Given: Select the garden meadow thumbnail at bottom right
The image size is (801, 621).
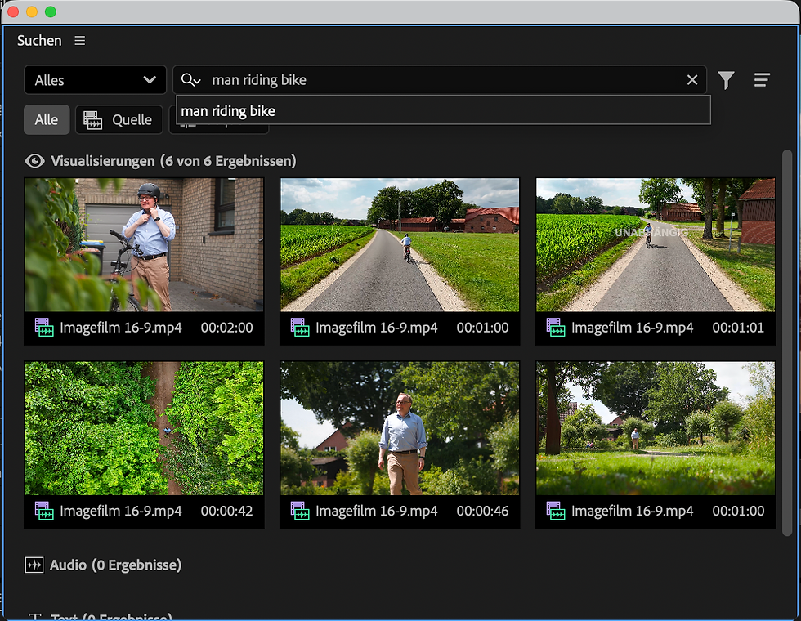Looking at the screenshot, I should [x=656, y=428].
